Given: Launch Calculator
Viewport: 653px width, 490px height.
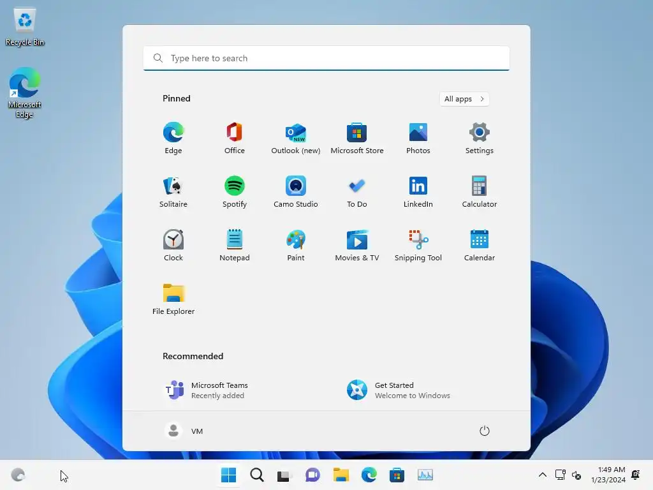Looking at the screenshot, I should tap(480, 192).
